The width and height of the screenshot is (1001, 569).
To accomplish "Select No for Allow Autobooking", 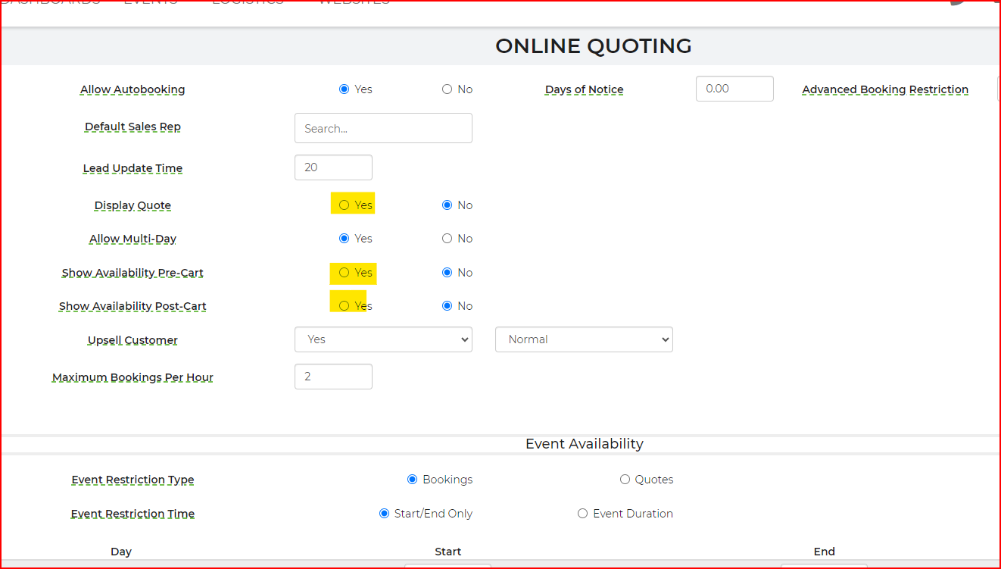I will [447, 89].
